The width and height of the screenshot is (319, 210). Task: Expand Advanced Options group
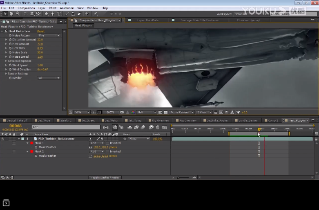[6, 61]
